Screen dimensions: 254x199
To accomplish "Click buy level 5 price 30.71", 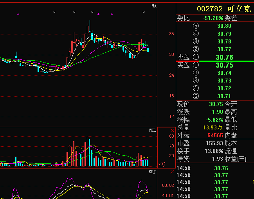I will tap(224, 96).
